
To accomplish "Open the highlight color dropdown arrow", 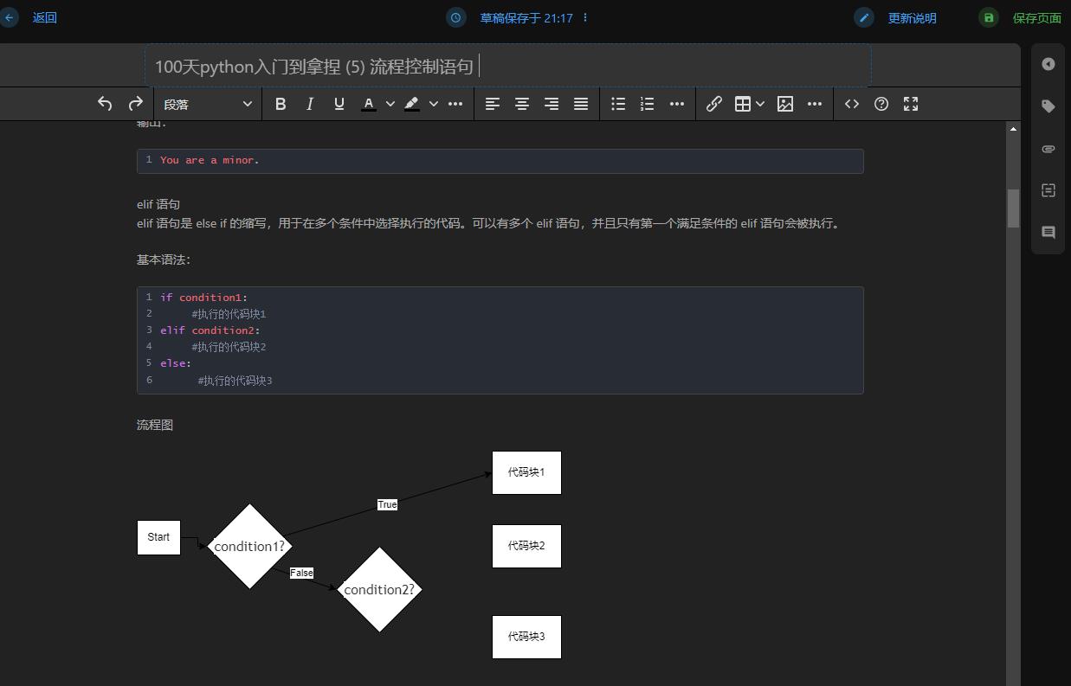I will pos(433,104).
